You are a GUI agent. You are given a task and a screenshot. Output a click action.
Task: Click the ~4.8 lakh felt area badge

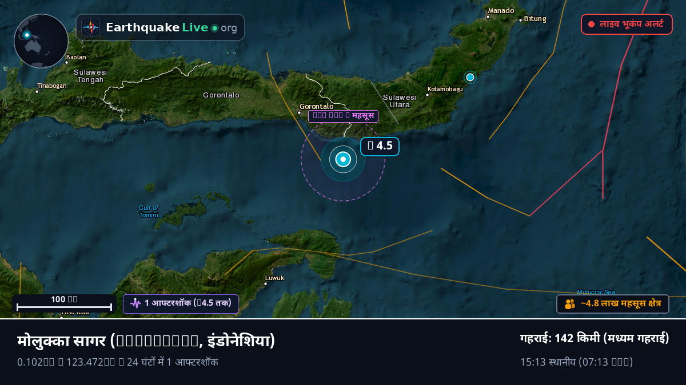pyautogui.click(x=613, y=304)
